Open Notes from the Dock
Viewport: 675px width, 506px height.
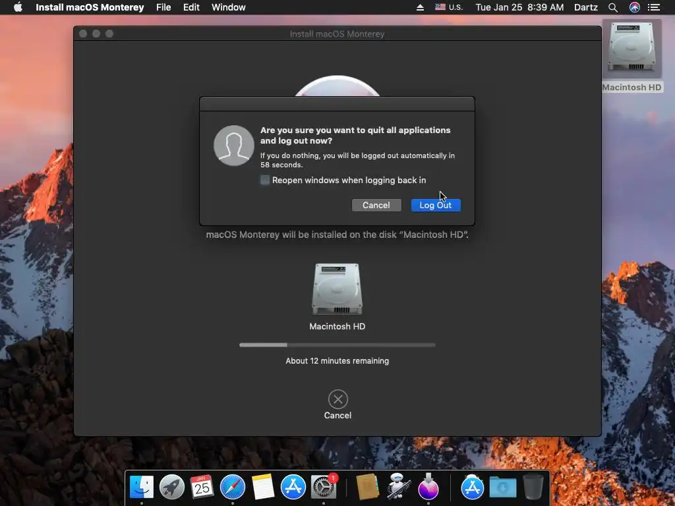pyautogui.click(x=262, y=487)
